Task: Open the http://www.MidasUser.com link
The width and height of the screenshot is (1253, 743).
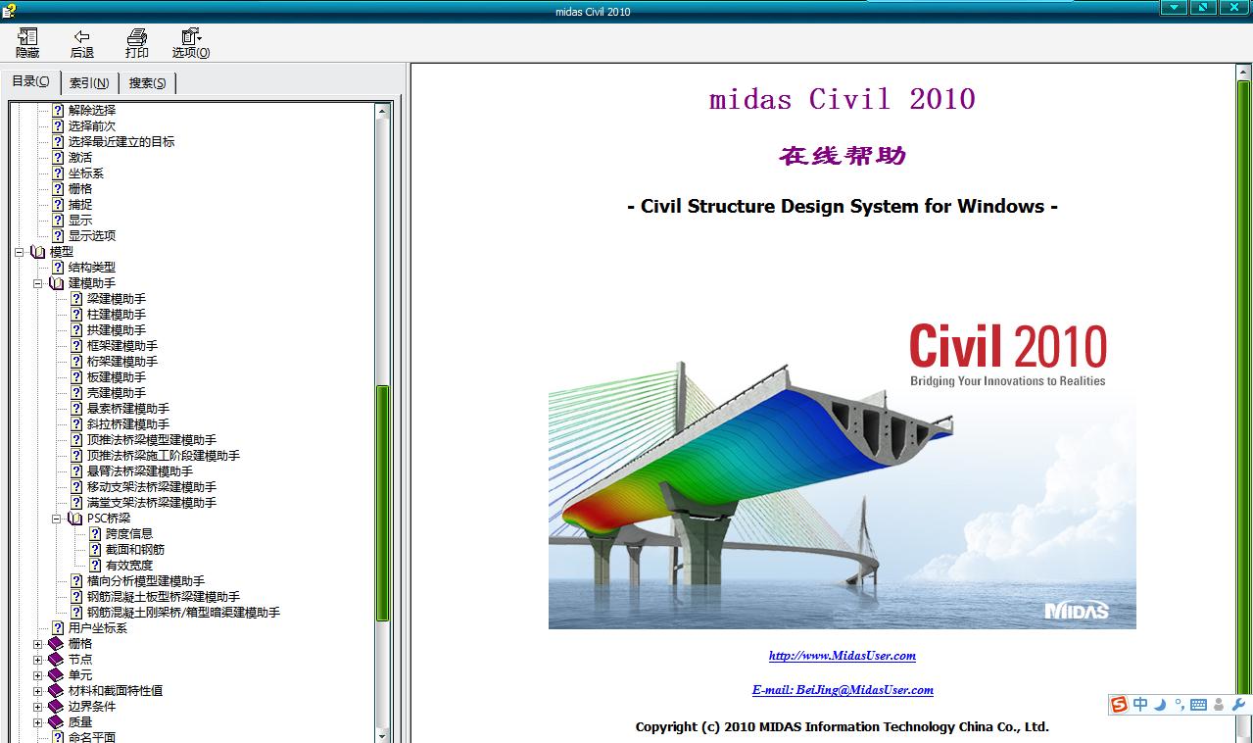Action: pos(843,656)
